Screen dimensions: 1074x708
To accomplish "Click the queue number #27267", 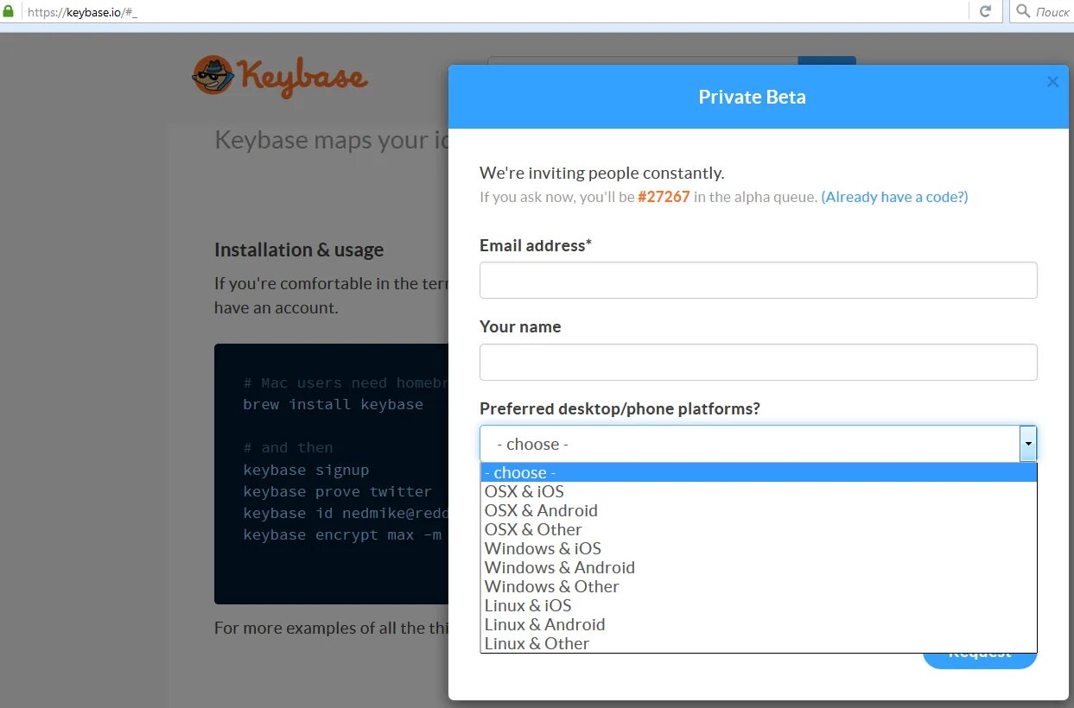I will coord(664,197).
